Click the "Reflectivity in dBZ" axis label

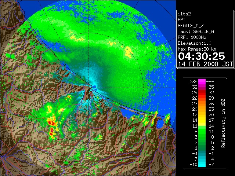tap(223, 123)
